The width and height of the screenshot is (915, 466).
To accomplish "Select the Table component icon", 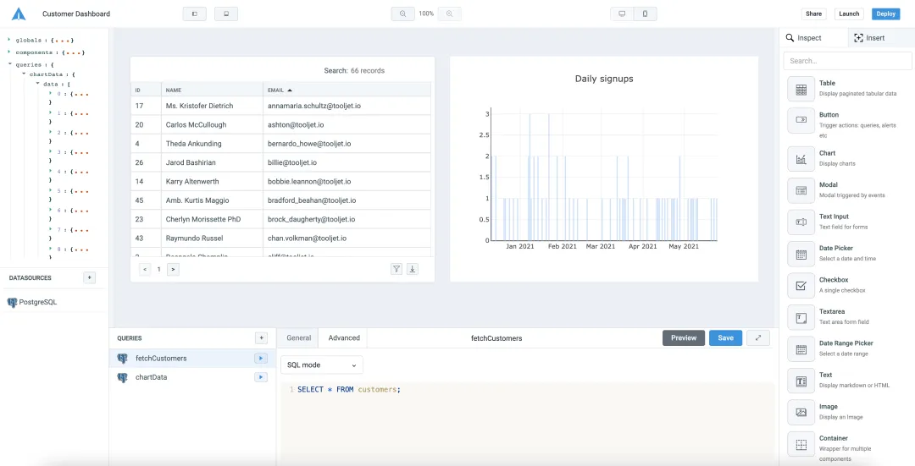I will pos(801,89).
